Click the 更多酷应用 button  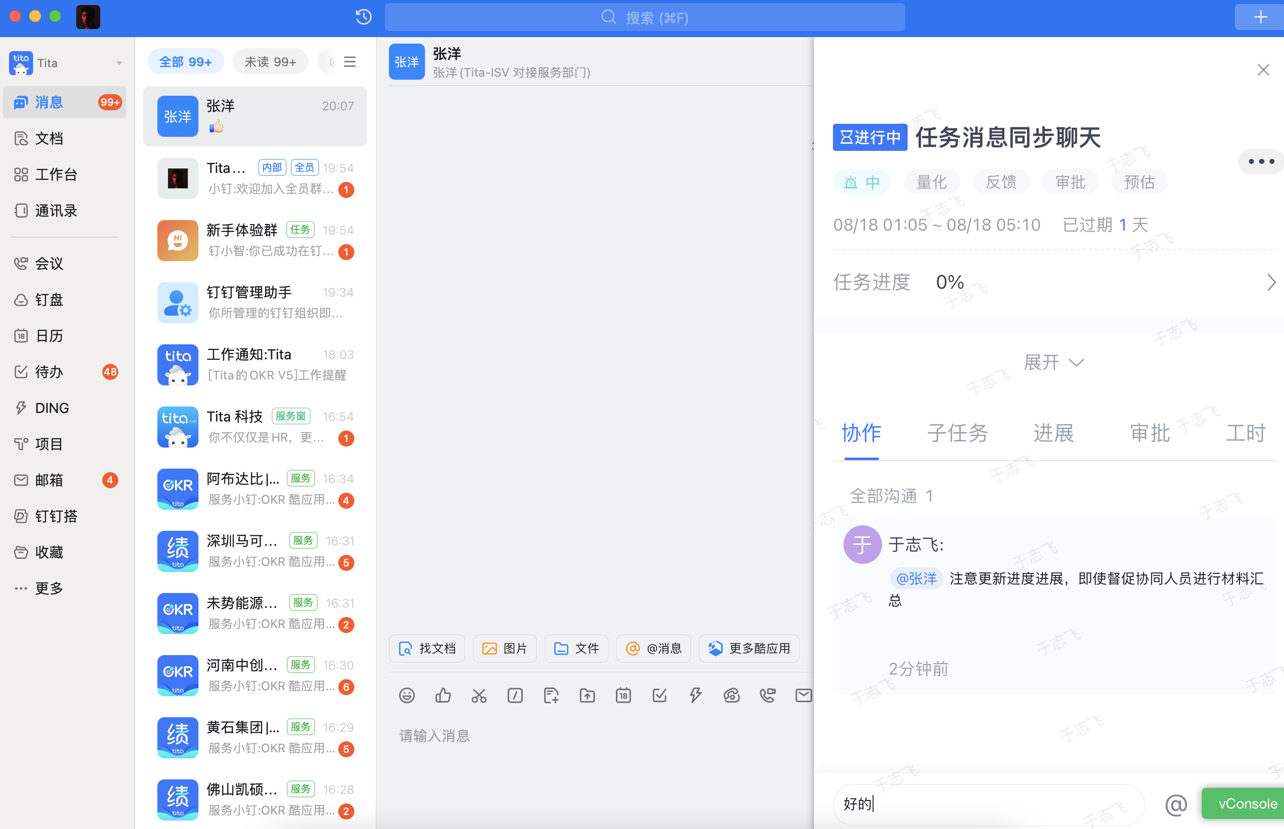[x=749, y=648]
